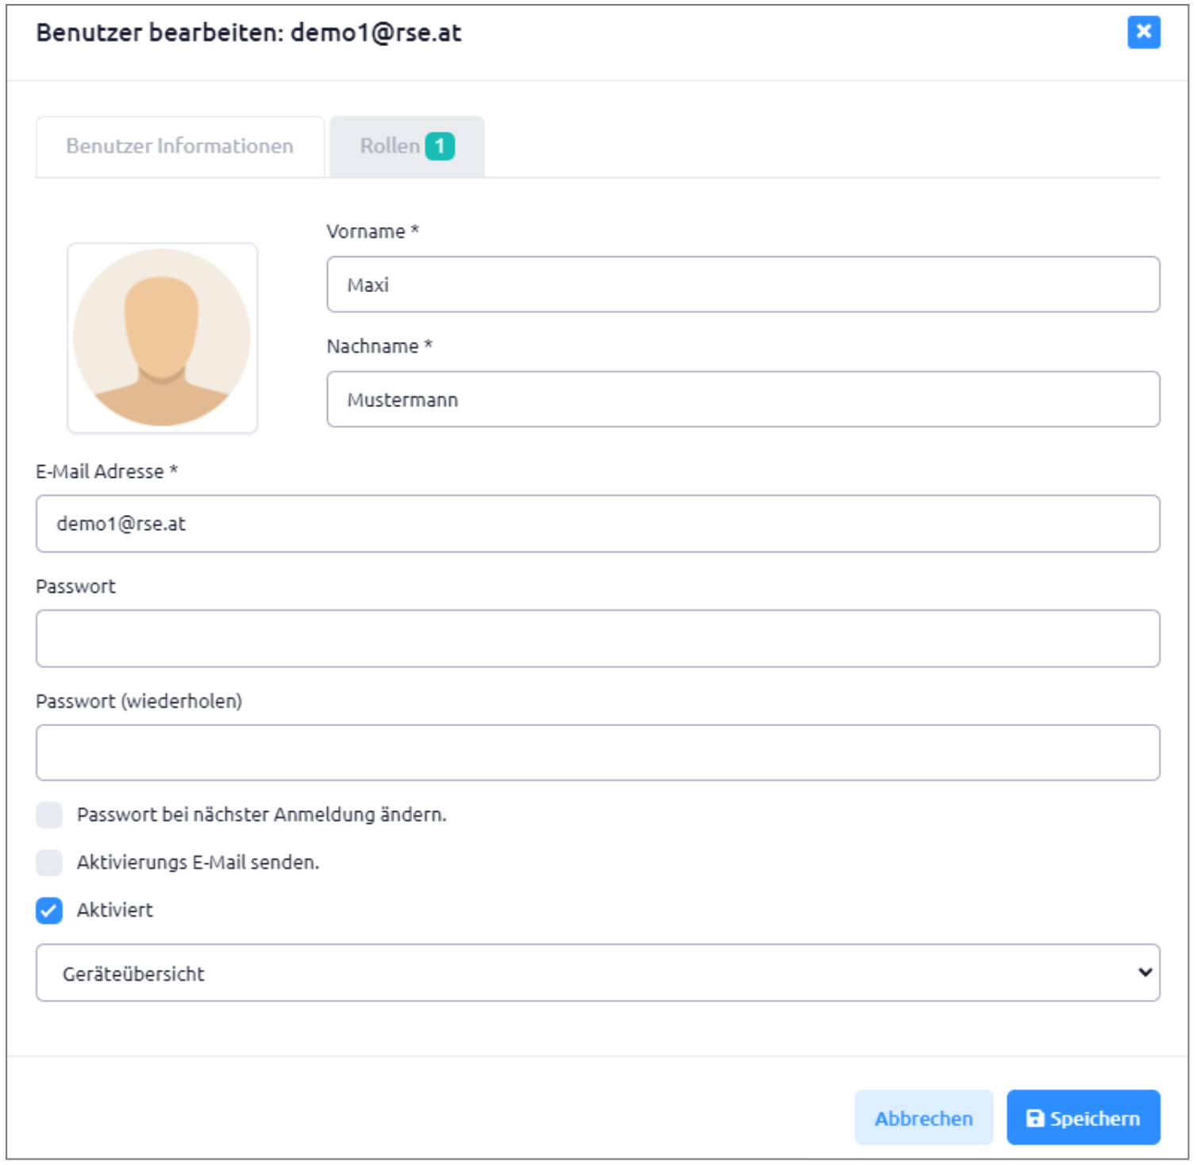Close the Benutzer bearbeiten dialog with X
1197x1165 pixels.
click(x=1143, y=32)
